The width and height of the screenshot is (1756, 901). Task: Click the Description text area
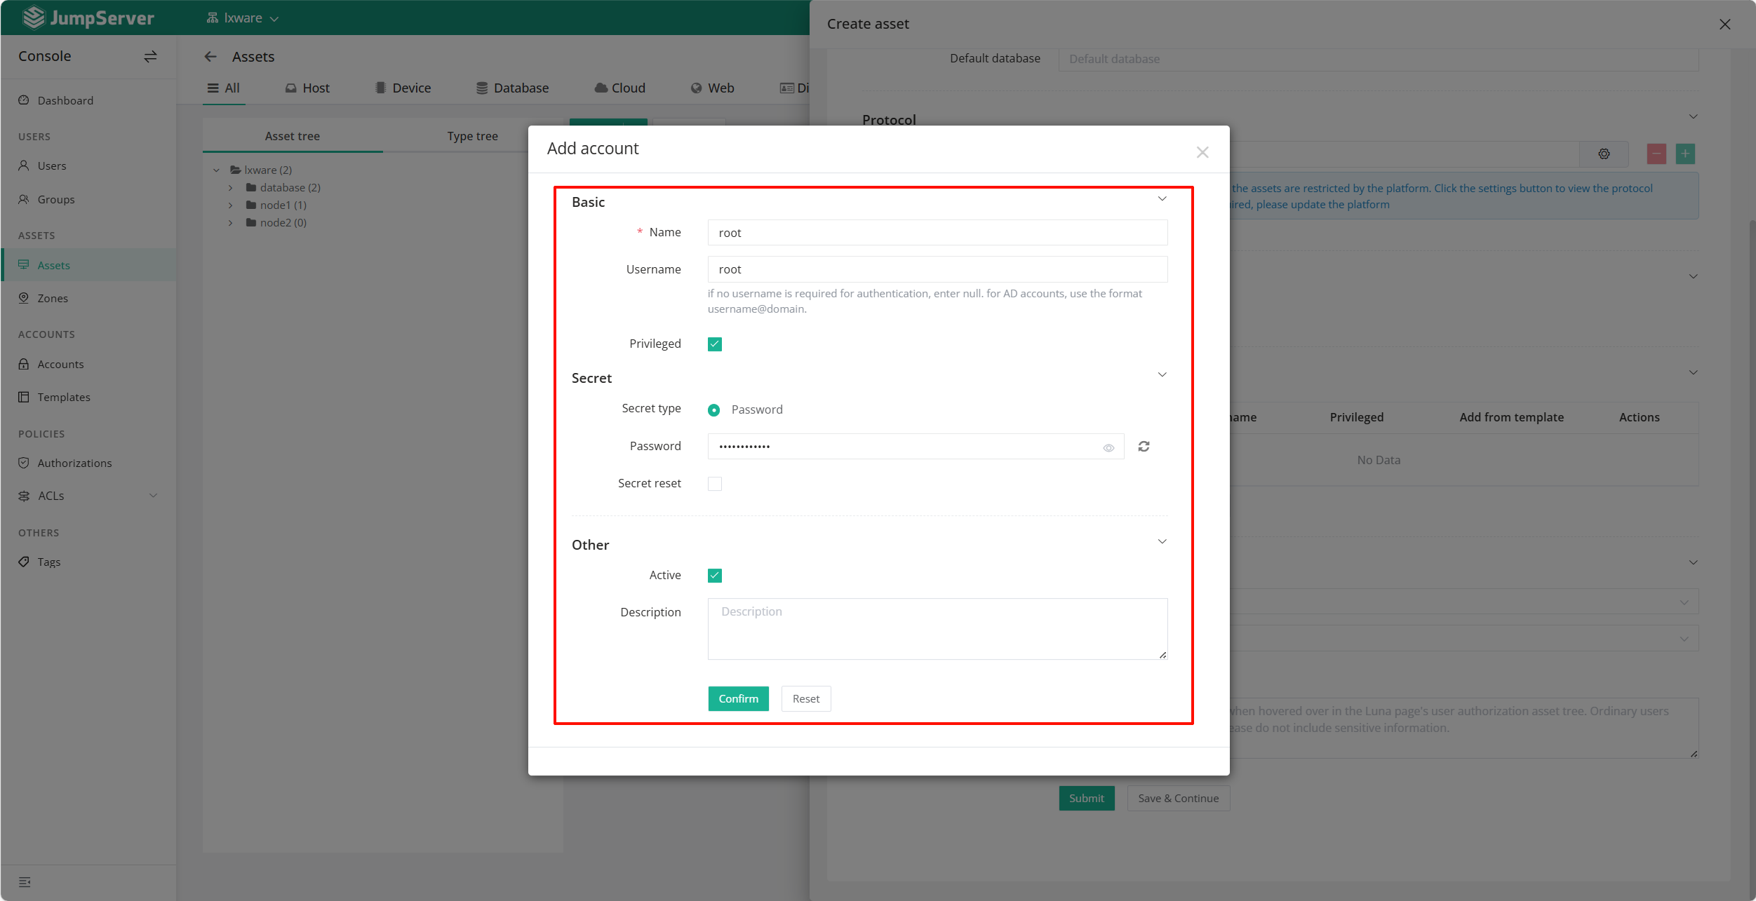pos(937,628)
